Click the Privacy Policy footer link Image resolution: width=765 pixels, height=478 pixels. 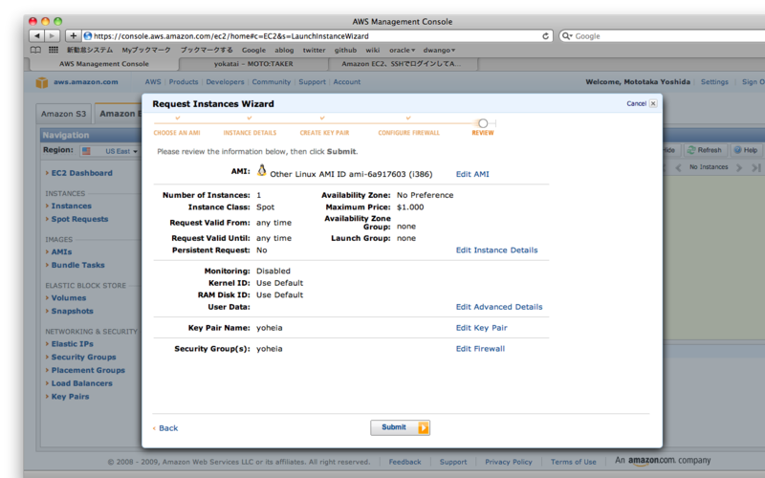pyautogui.click(x=509, y=462)
